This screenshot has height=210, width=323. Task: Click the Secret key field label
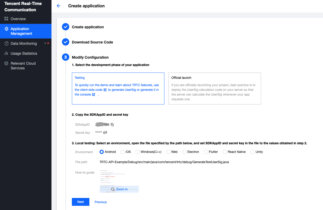tap(83, 133)
